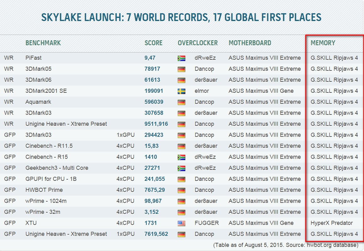This screenshot has height=251, width=364.
Task: Click the OVERCLOCKER column header
Action: [x=198, y=43]
